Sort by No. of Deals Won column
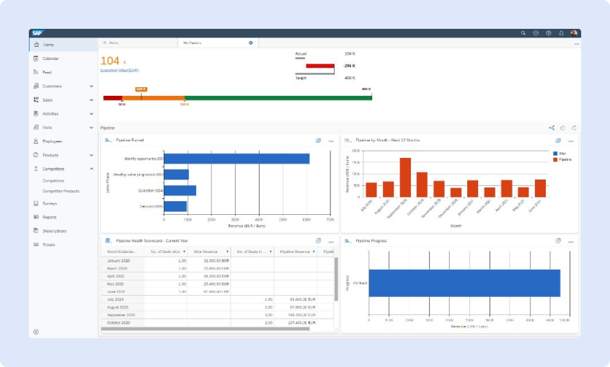Screen dimensions: 610x367 tap(166, 252)
